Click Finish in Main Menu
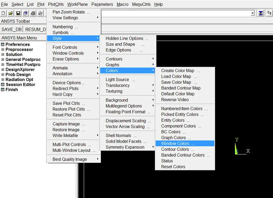The height and width of the screenshot is (198, 273). (x=12, y=90)
